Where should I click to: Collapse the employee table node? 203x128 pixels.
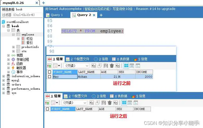click(x=13, y=34)
